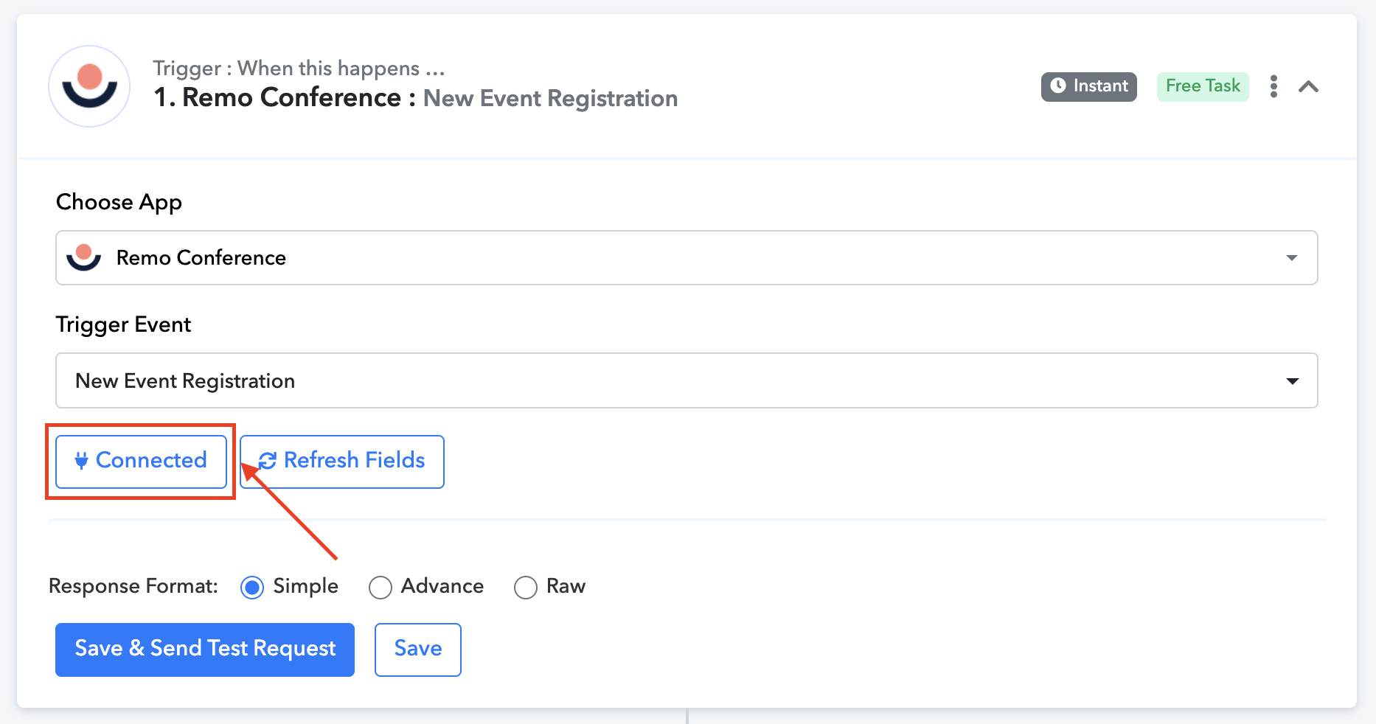Click the Free Task badge
Viewport: 1376px width, 724px height.
pyautogui.click(x=1202, y=86)
